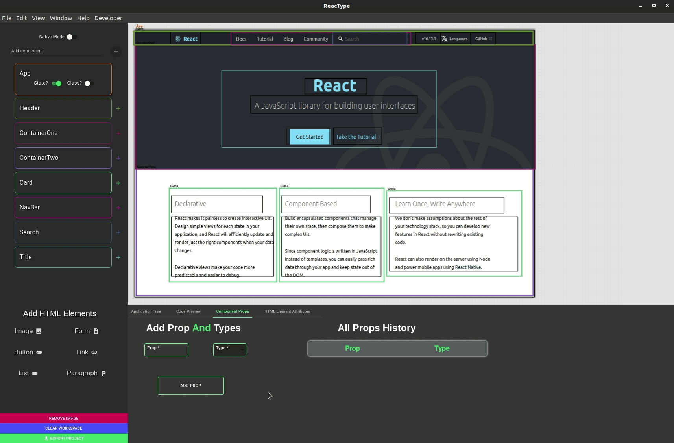
Task: Click the plus icon beside ContainerTwo component
Action: [x=118, y=158]
